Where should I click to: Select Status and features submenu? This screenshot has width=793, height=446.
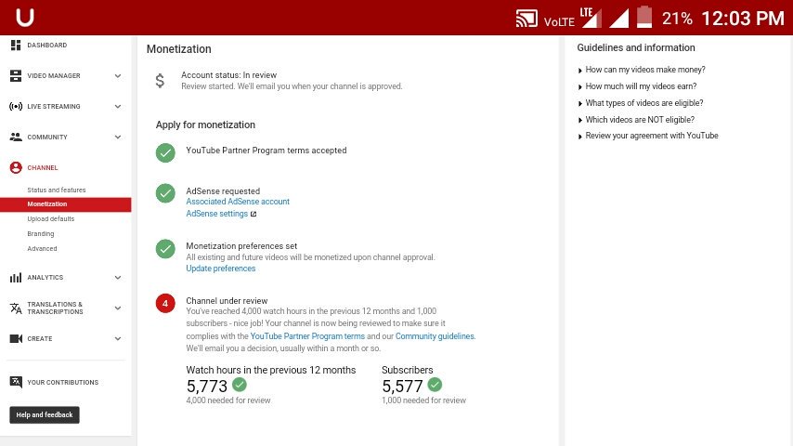[x=57, y=190]
